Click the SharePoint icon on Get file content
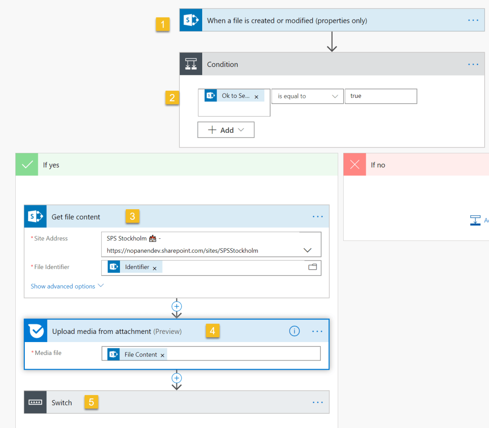 [x=35, y=216]
